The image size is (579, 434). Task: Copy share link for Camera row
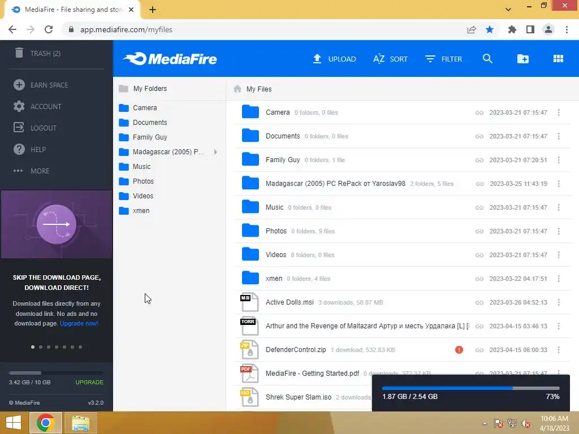coord(479,112)
